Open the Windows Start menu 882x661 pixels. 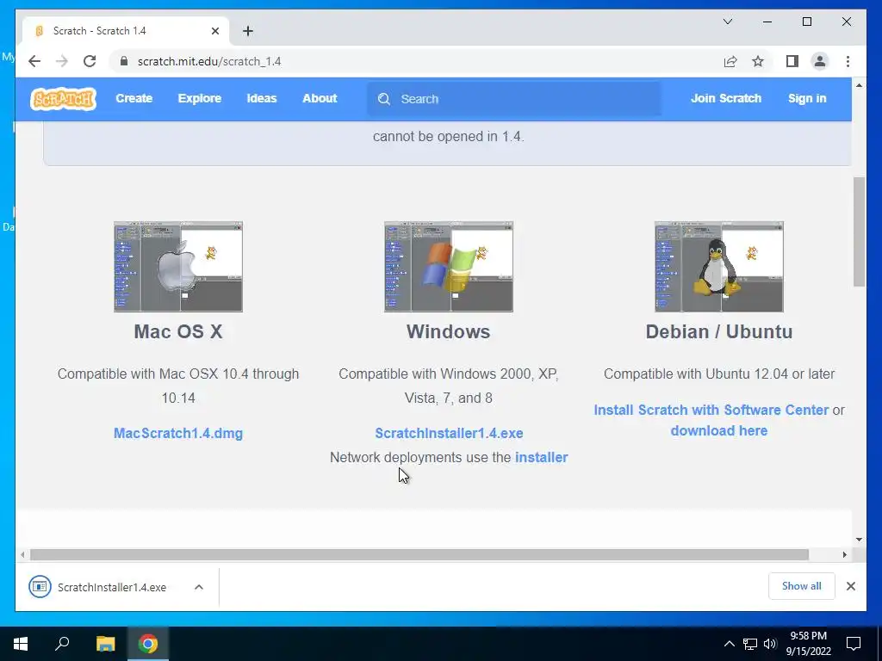click(21, 644)
